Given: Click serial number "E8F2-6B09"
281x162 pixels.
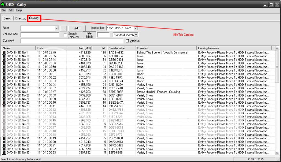Looking at the screenshot, I should point(116,153).
